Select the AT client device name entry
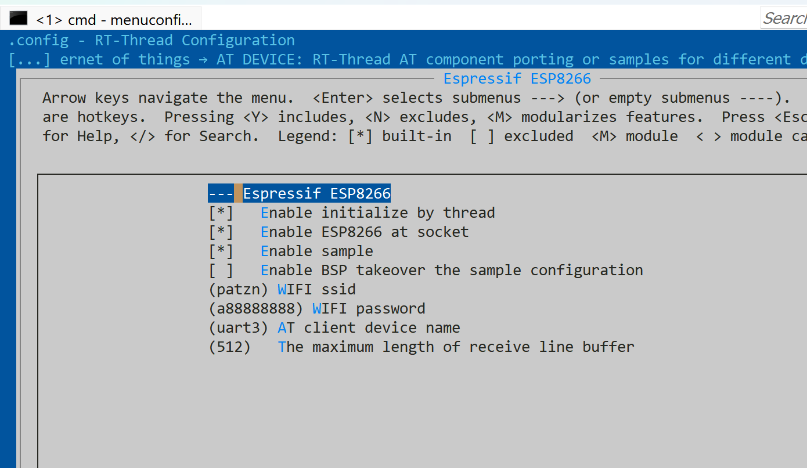Image resolution: width=807 pixels, height=468 pixels. [x=369, y=328]
